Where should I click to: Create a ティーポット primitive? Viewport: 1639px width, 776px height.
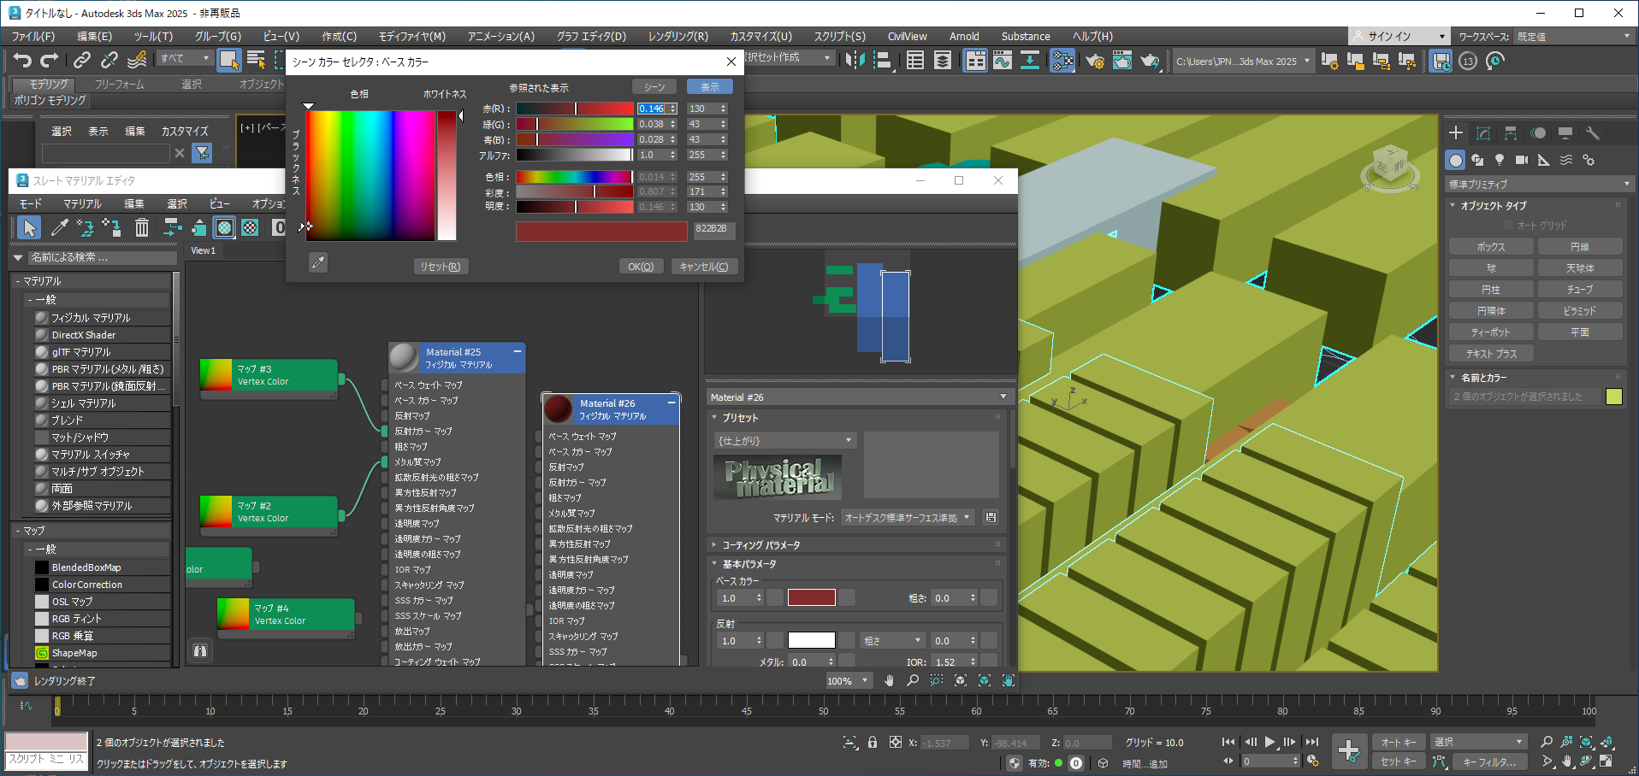(x=1491, y=332)
